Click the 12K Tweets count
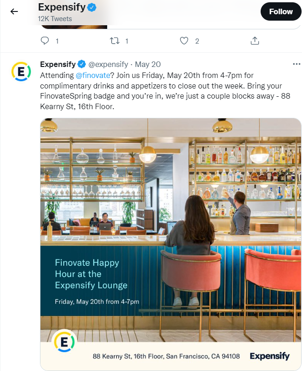 tap(55, 19)
